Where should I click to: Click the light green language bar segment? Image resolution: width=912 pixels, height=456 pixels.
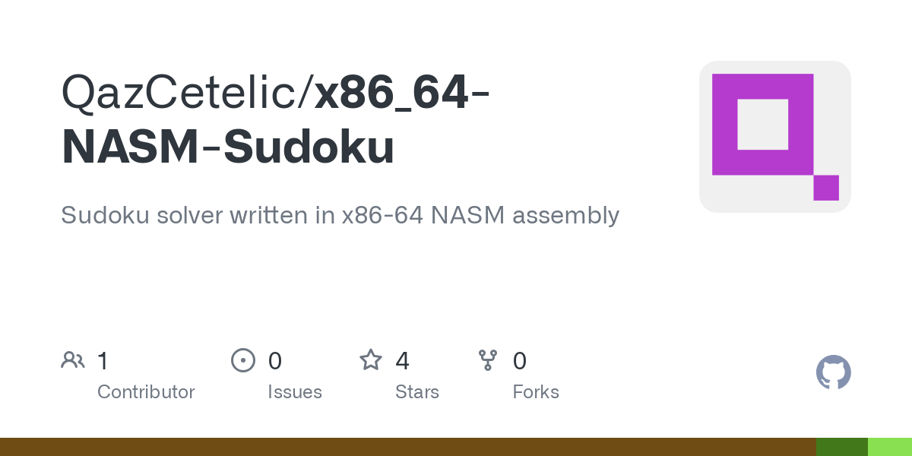(890, 447)
